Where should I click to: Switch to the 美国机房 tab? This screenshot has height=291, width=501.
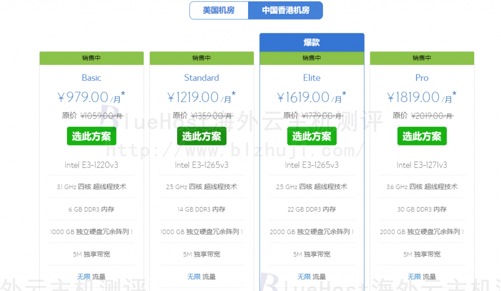(219, 10)
